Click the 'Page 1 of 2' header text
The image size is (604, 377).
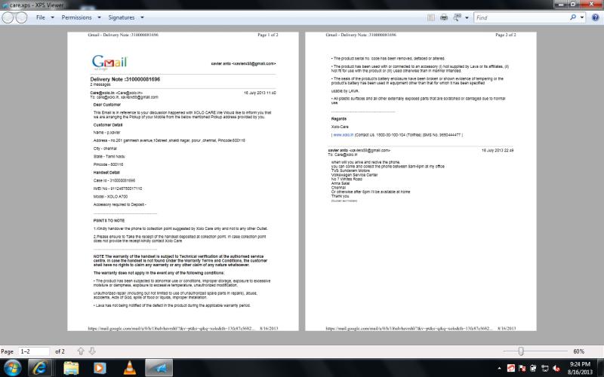pos(268,35)
